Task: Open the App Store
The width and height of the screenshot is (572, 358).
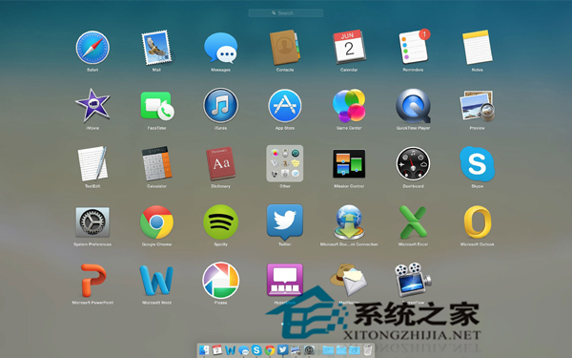Action: pyautogui.click(x=285, y=106)
